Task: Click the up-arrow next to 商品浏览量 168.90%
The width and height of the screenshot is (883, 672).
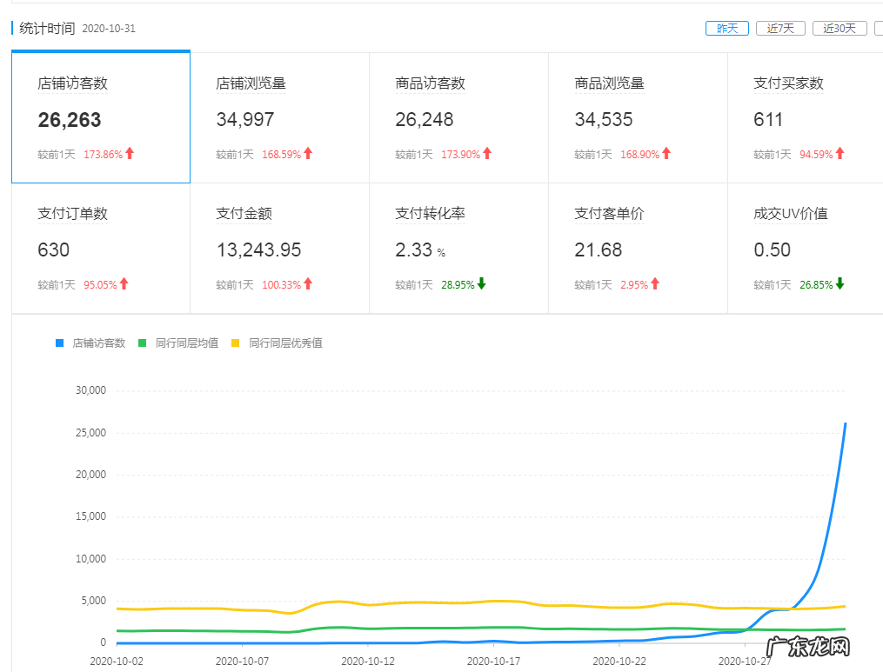Action: [666, 153]
